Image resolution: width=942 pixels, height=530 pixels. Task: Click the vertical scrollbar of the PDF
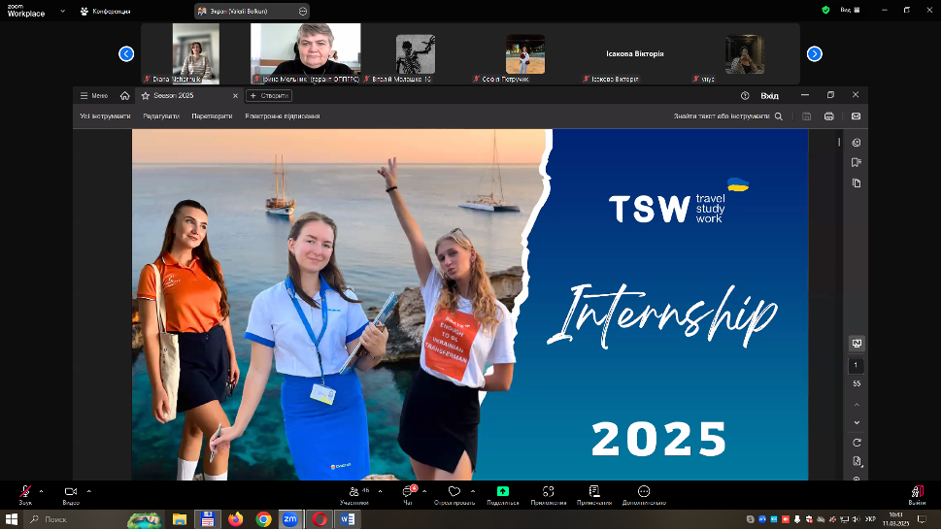[839, 143]
